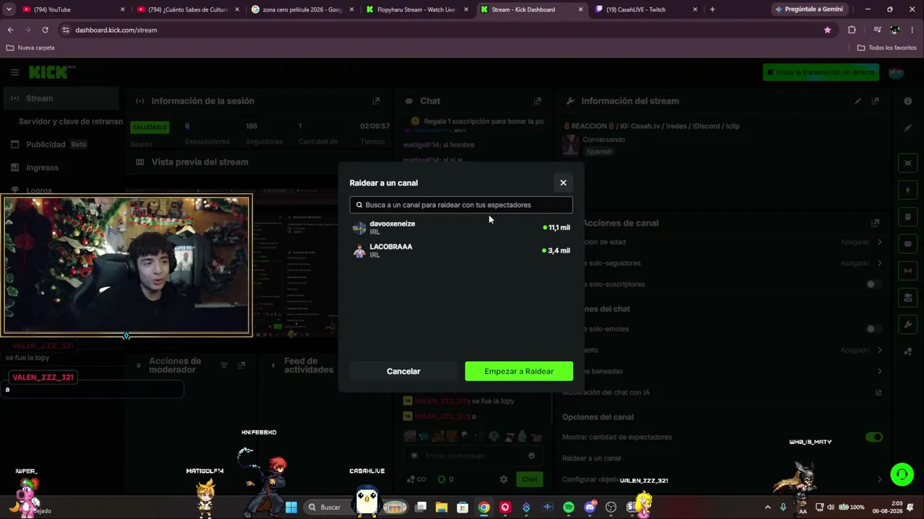Open chat settings gear icon
The height and width of the screenshot is (519, 924).
point(504,479)
